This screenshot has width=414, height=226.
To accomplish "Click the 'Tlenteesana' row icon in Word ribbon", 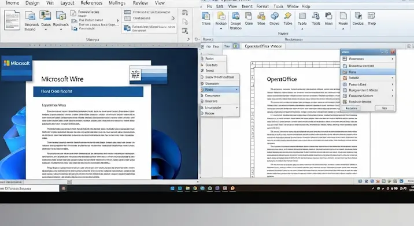I will [128, 18].
